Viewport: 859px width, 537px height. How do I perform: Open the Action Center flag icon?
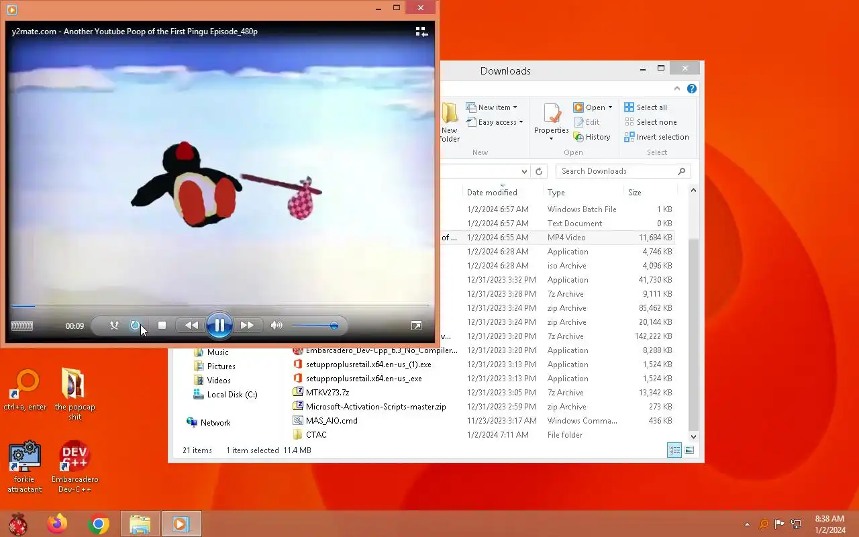click(x=780, y=524)
